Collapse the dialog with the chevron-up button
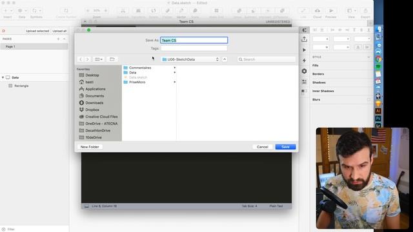This screenshot has width=413, height=232. [225, 59]
